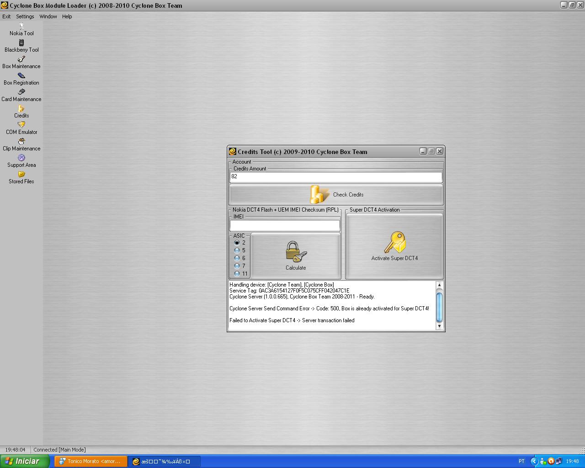The image size is (585, 468).
Task: Open Box Maintenance from sidebar
Action: point(21,63)
